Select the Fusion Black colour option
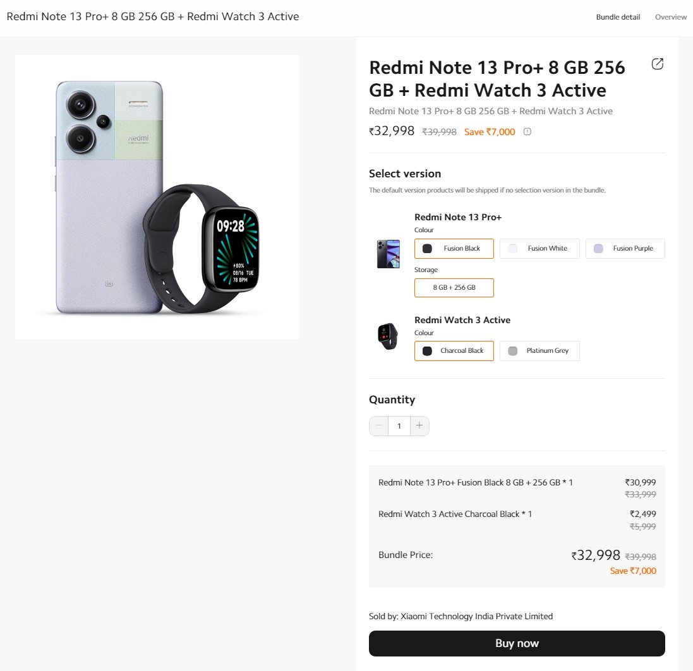693x671 pixels. [454, 249]
